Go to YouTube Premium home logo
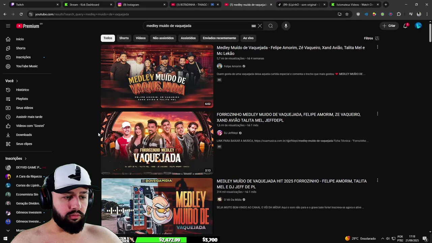Screen dimensions: 432x243 point(28,26)
